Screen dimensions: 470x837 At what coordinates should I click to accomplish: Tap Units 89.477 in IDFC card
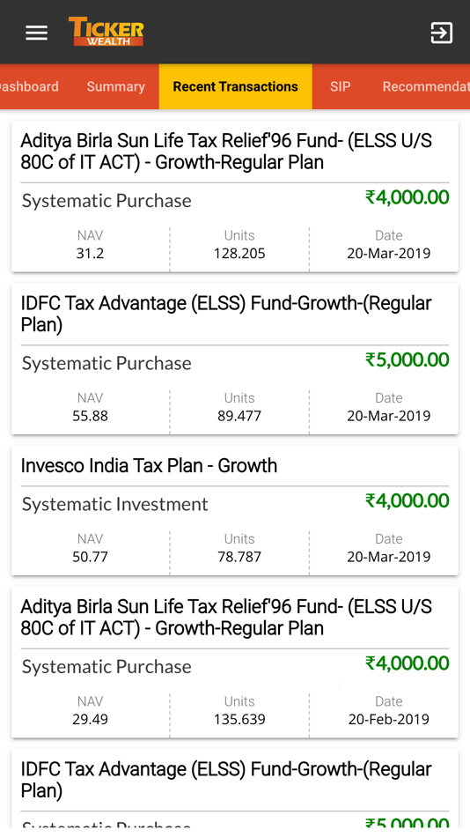[239, 416]
